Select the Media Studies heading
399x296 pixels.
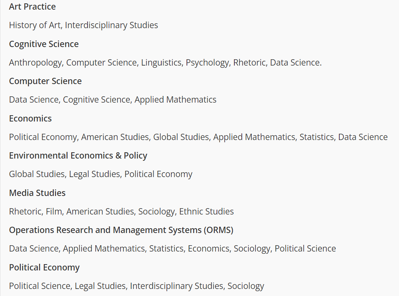[x=37, y=193]
